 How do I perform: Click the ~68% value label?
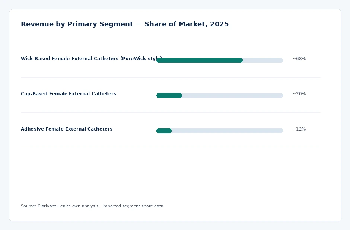tap(299, 59)
